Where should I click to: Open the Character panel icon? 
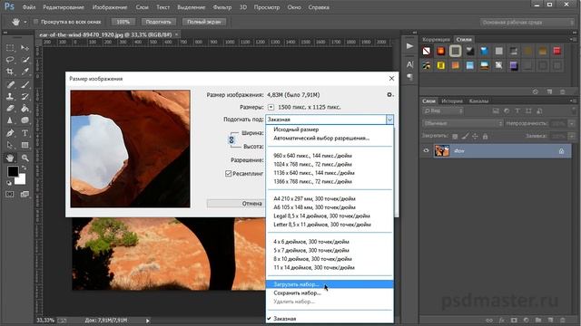pyautogui.click(x=409, y=64)
